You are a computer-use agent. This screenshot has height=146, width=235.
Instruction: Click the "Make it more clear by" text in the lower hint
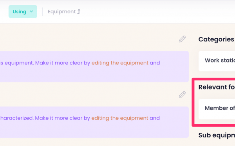click(x=63, y=118)
